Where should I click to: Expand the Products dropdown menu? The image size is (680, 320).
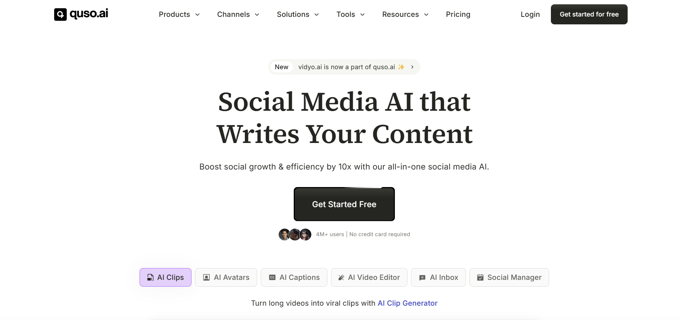[179, 14]
